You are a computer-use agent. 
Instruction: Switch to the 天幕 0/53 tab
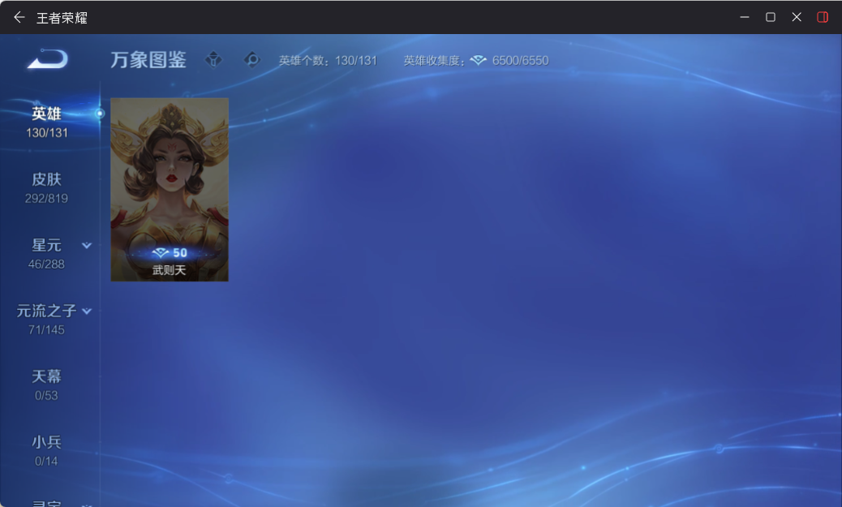47,385
